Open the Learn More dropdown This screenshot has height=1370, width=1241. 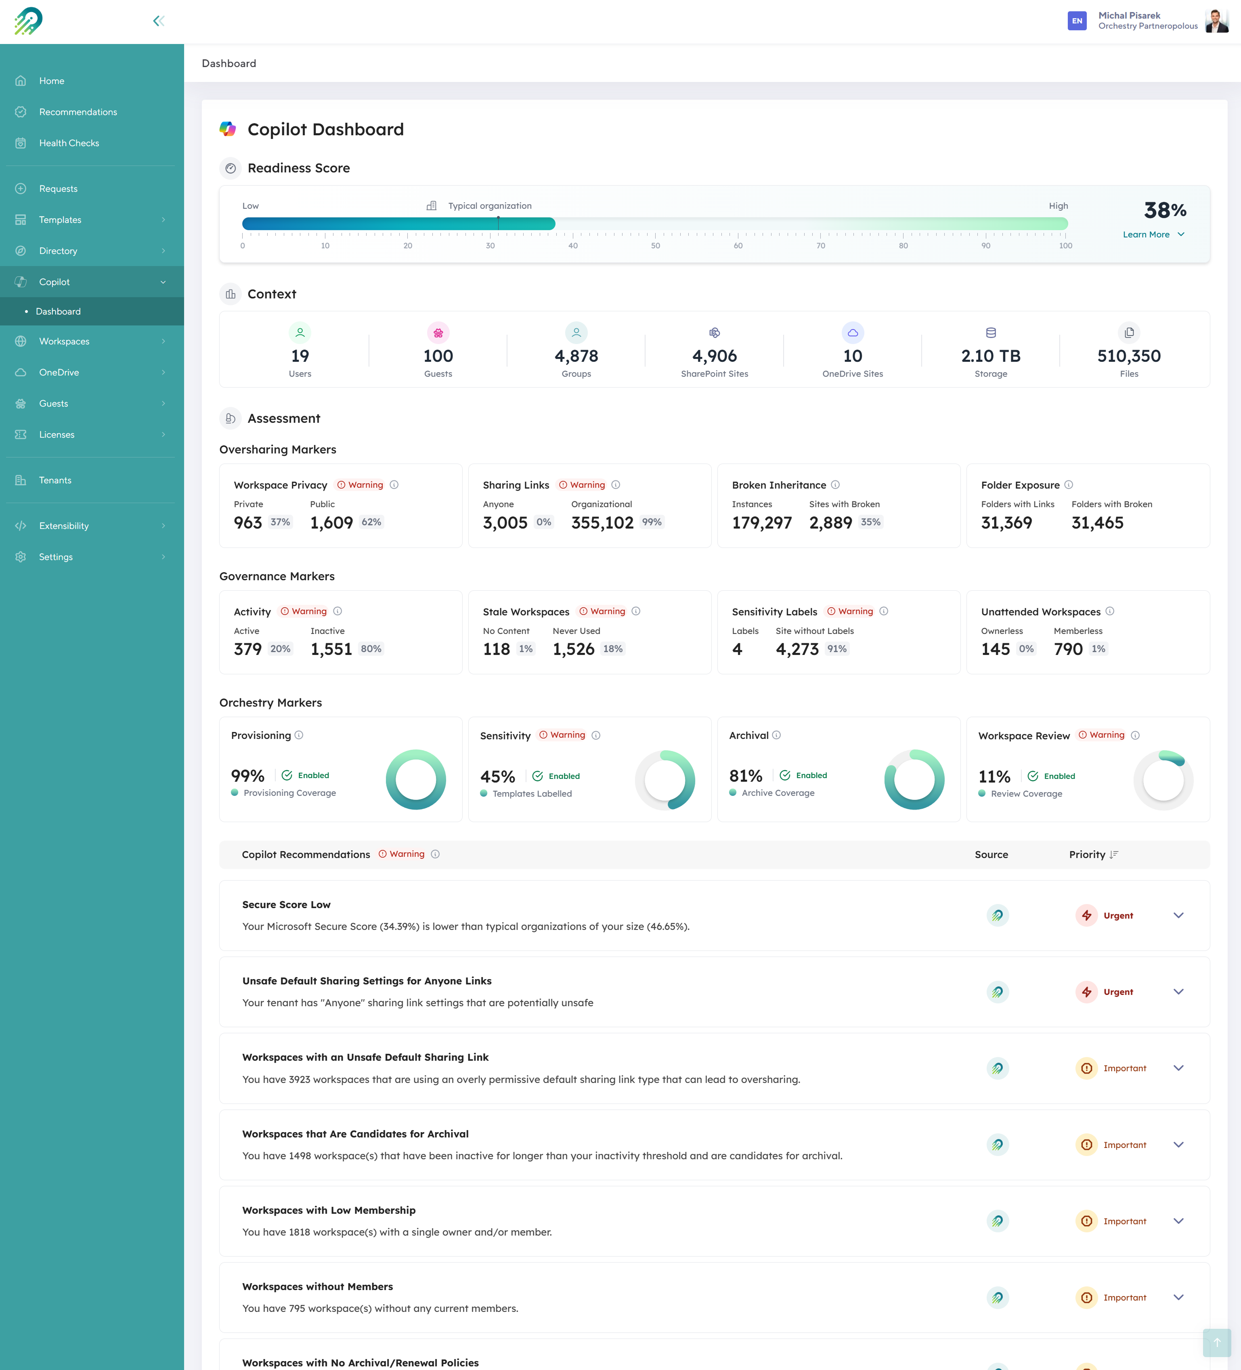point(1153,234)
